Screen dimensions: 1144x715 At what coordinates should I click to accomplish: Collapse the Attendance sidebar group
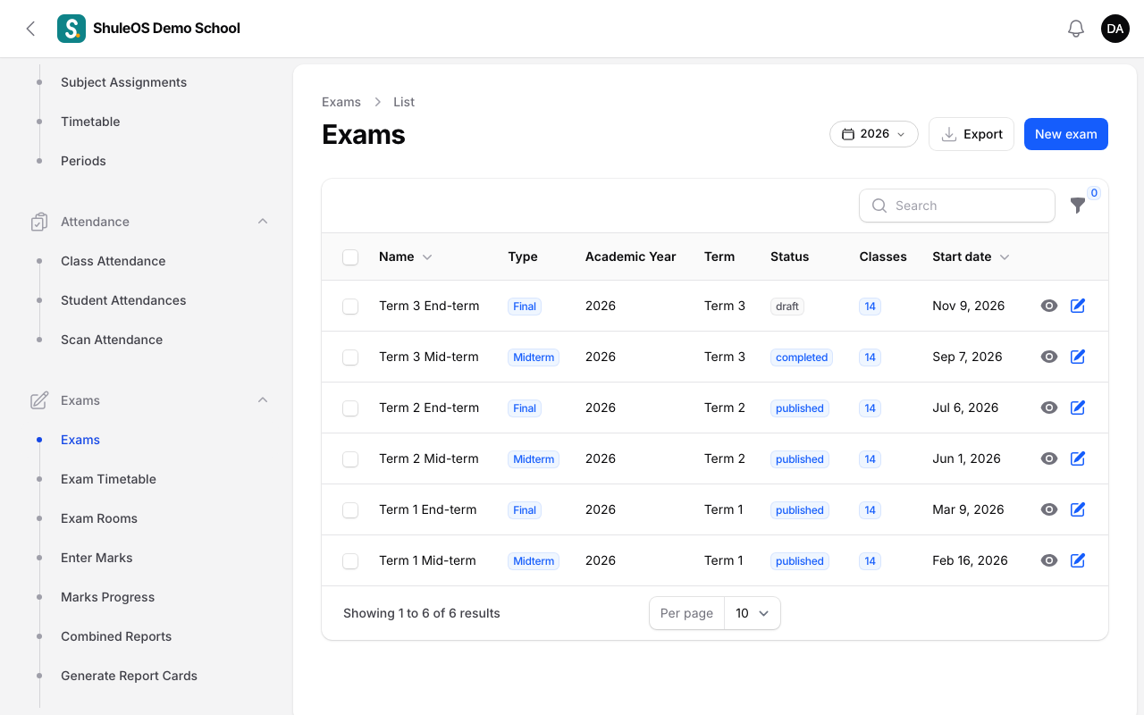click(x=263, y=222)
